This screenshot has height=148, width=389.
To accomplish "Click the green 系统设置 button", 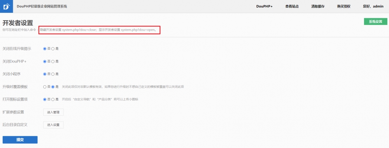I will 375,22.
